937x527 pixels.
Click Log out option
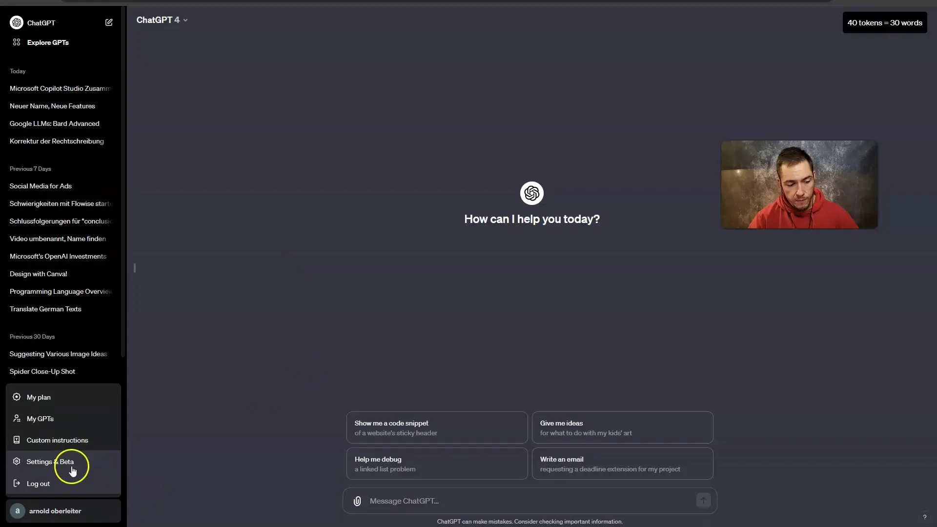37,483
